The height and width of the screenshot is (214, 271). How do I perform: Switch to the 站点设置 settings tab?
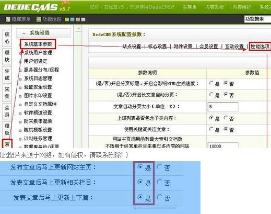point(132,47)
